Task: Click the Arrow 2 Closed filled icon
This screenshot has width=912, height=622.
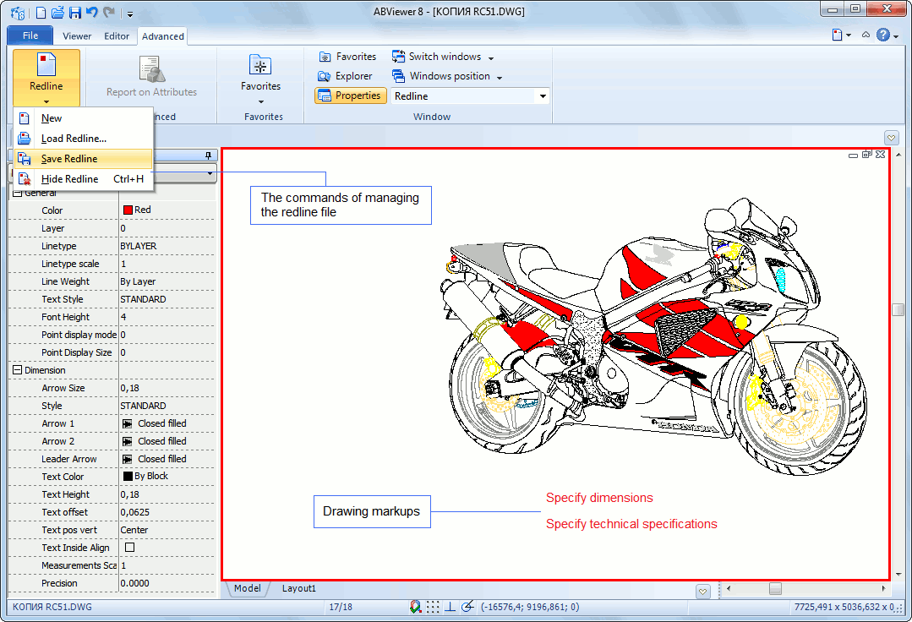Action: 127,441
